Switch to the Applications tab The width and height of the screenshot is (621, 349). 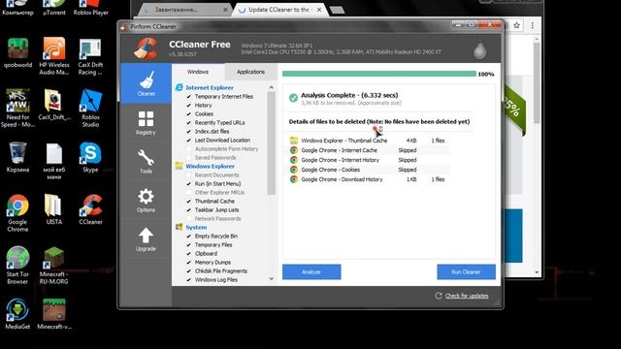point(250,72)
